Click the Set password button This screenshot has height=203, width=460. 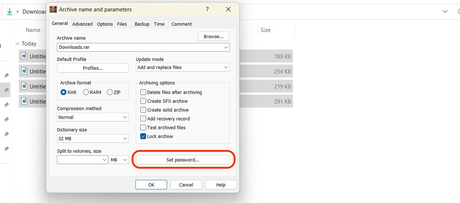point(182,160)
